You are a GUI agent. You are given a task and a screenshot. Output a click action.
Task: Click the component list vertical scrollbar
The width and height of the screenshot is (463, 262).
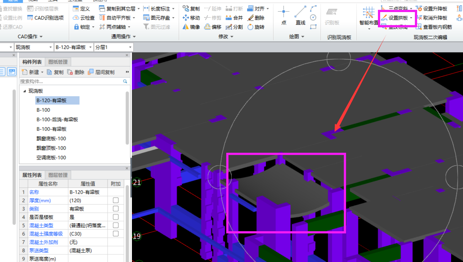point(127,118)
